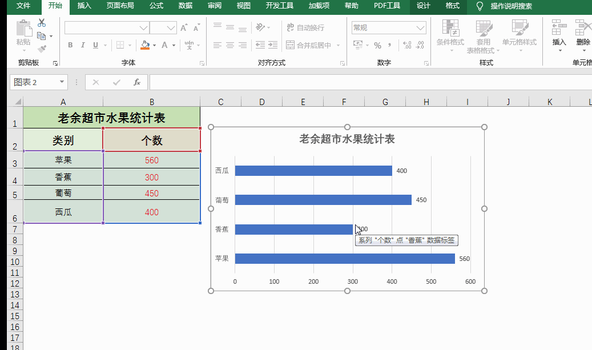The width and height of the screenshot is (592, 350).
Task: Open the font name combo box
Action: coord(107,27)
